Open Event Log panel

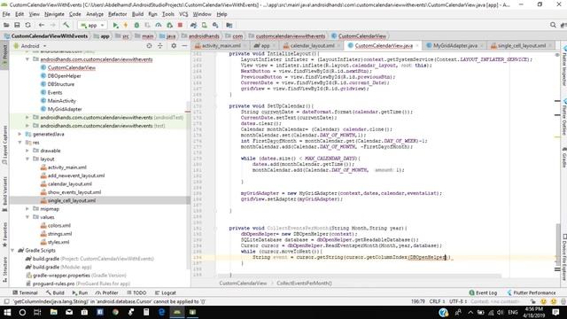pos(483,293)
